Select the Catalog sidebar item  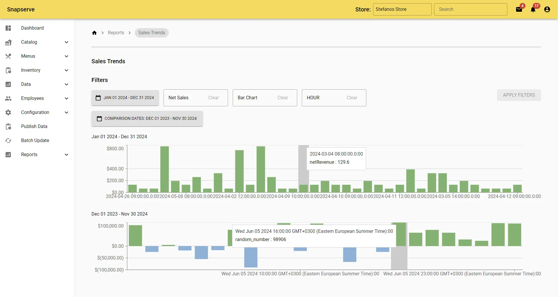click(37, 42)
